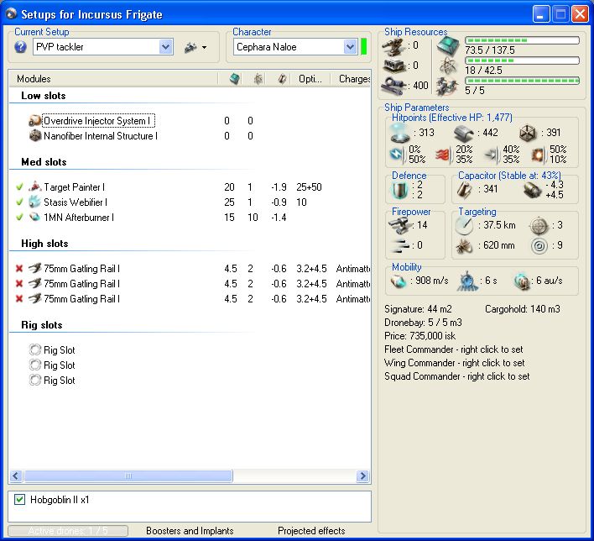
Task: Click the calibration 400 icon
Action: pos(394,86)
